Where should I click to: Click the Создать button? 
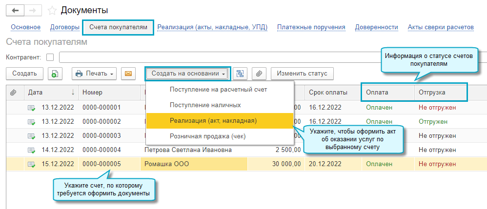(x=24, y=74)
